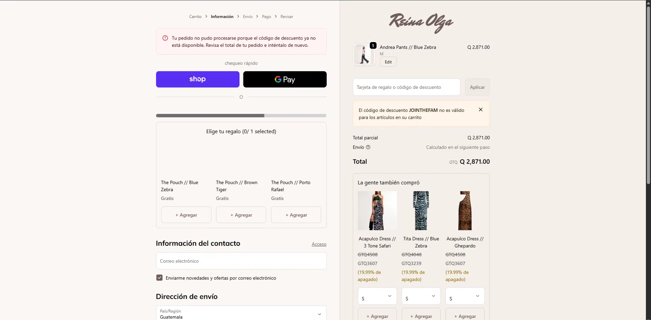The image size is (651, 320).
Task: Open size dropdown for Acapulco Dress Ghepardo
Action: pyautogui.click(x=465, y=296)
